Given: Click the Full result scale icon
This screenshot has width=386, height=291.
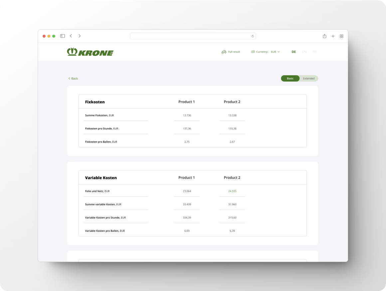Looking at the screenshot, I should pyautogui.click(x=224, y=52).
